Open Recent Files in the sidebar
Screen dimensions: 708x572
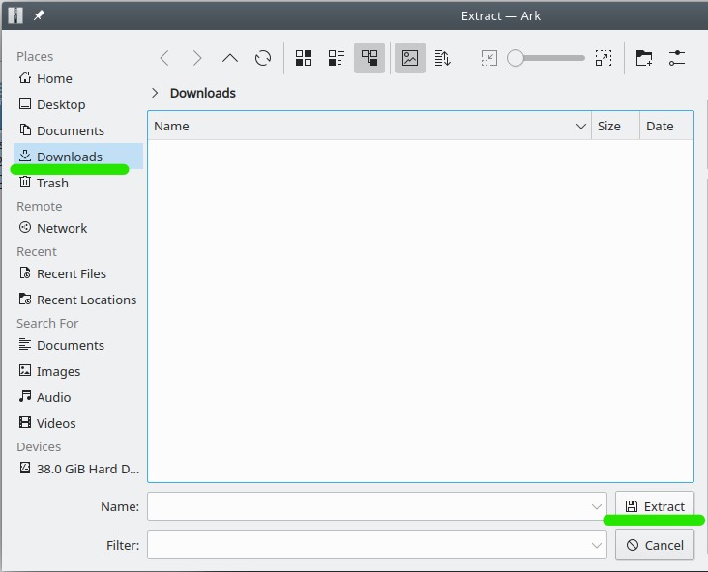[x=71, y=273]
